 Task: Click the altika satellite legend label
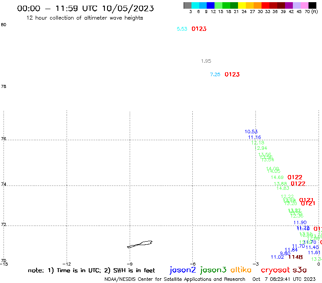[241, 270]
